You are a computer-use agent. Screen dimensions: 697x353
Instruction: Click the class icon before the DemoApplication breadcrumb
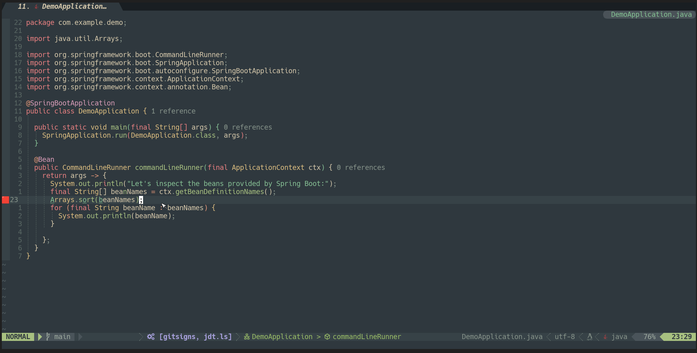pyautogui.click(x=247, y=337)
